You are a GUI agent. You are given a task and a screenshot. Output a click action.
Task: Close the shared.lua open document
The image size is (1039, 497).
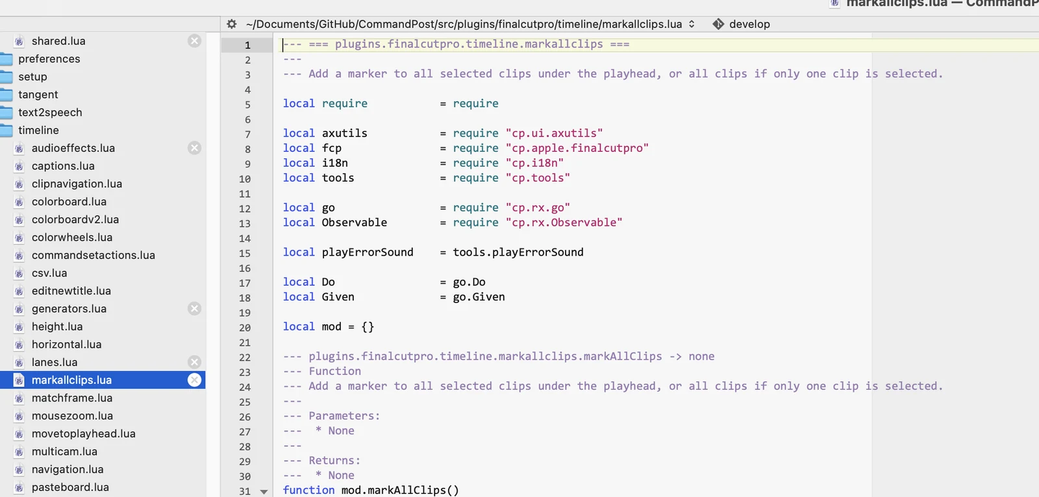pos(194,41)
